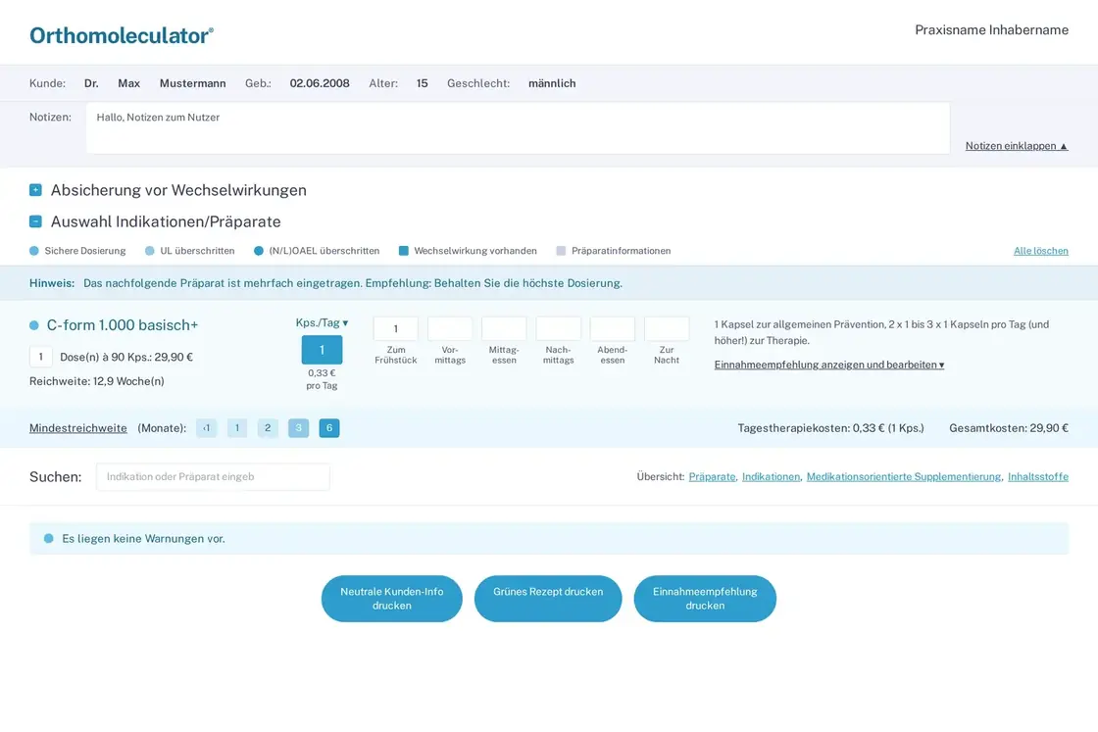The image size is (1098, 732).
Task: Click the Orthomoleculator logo
Action: tap(122, 35)
